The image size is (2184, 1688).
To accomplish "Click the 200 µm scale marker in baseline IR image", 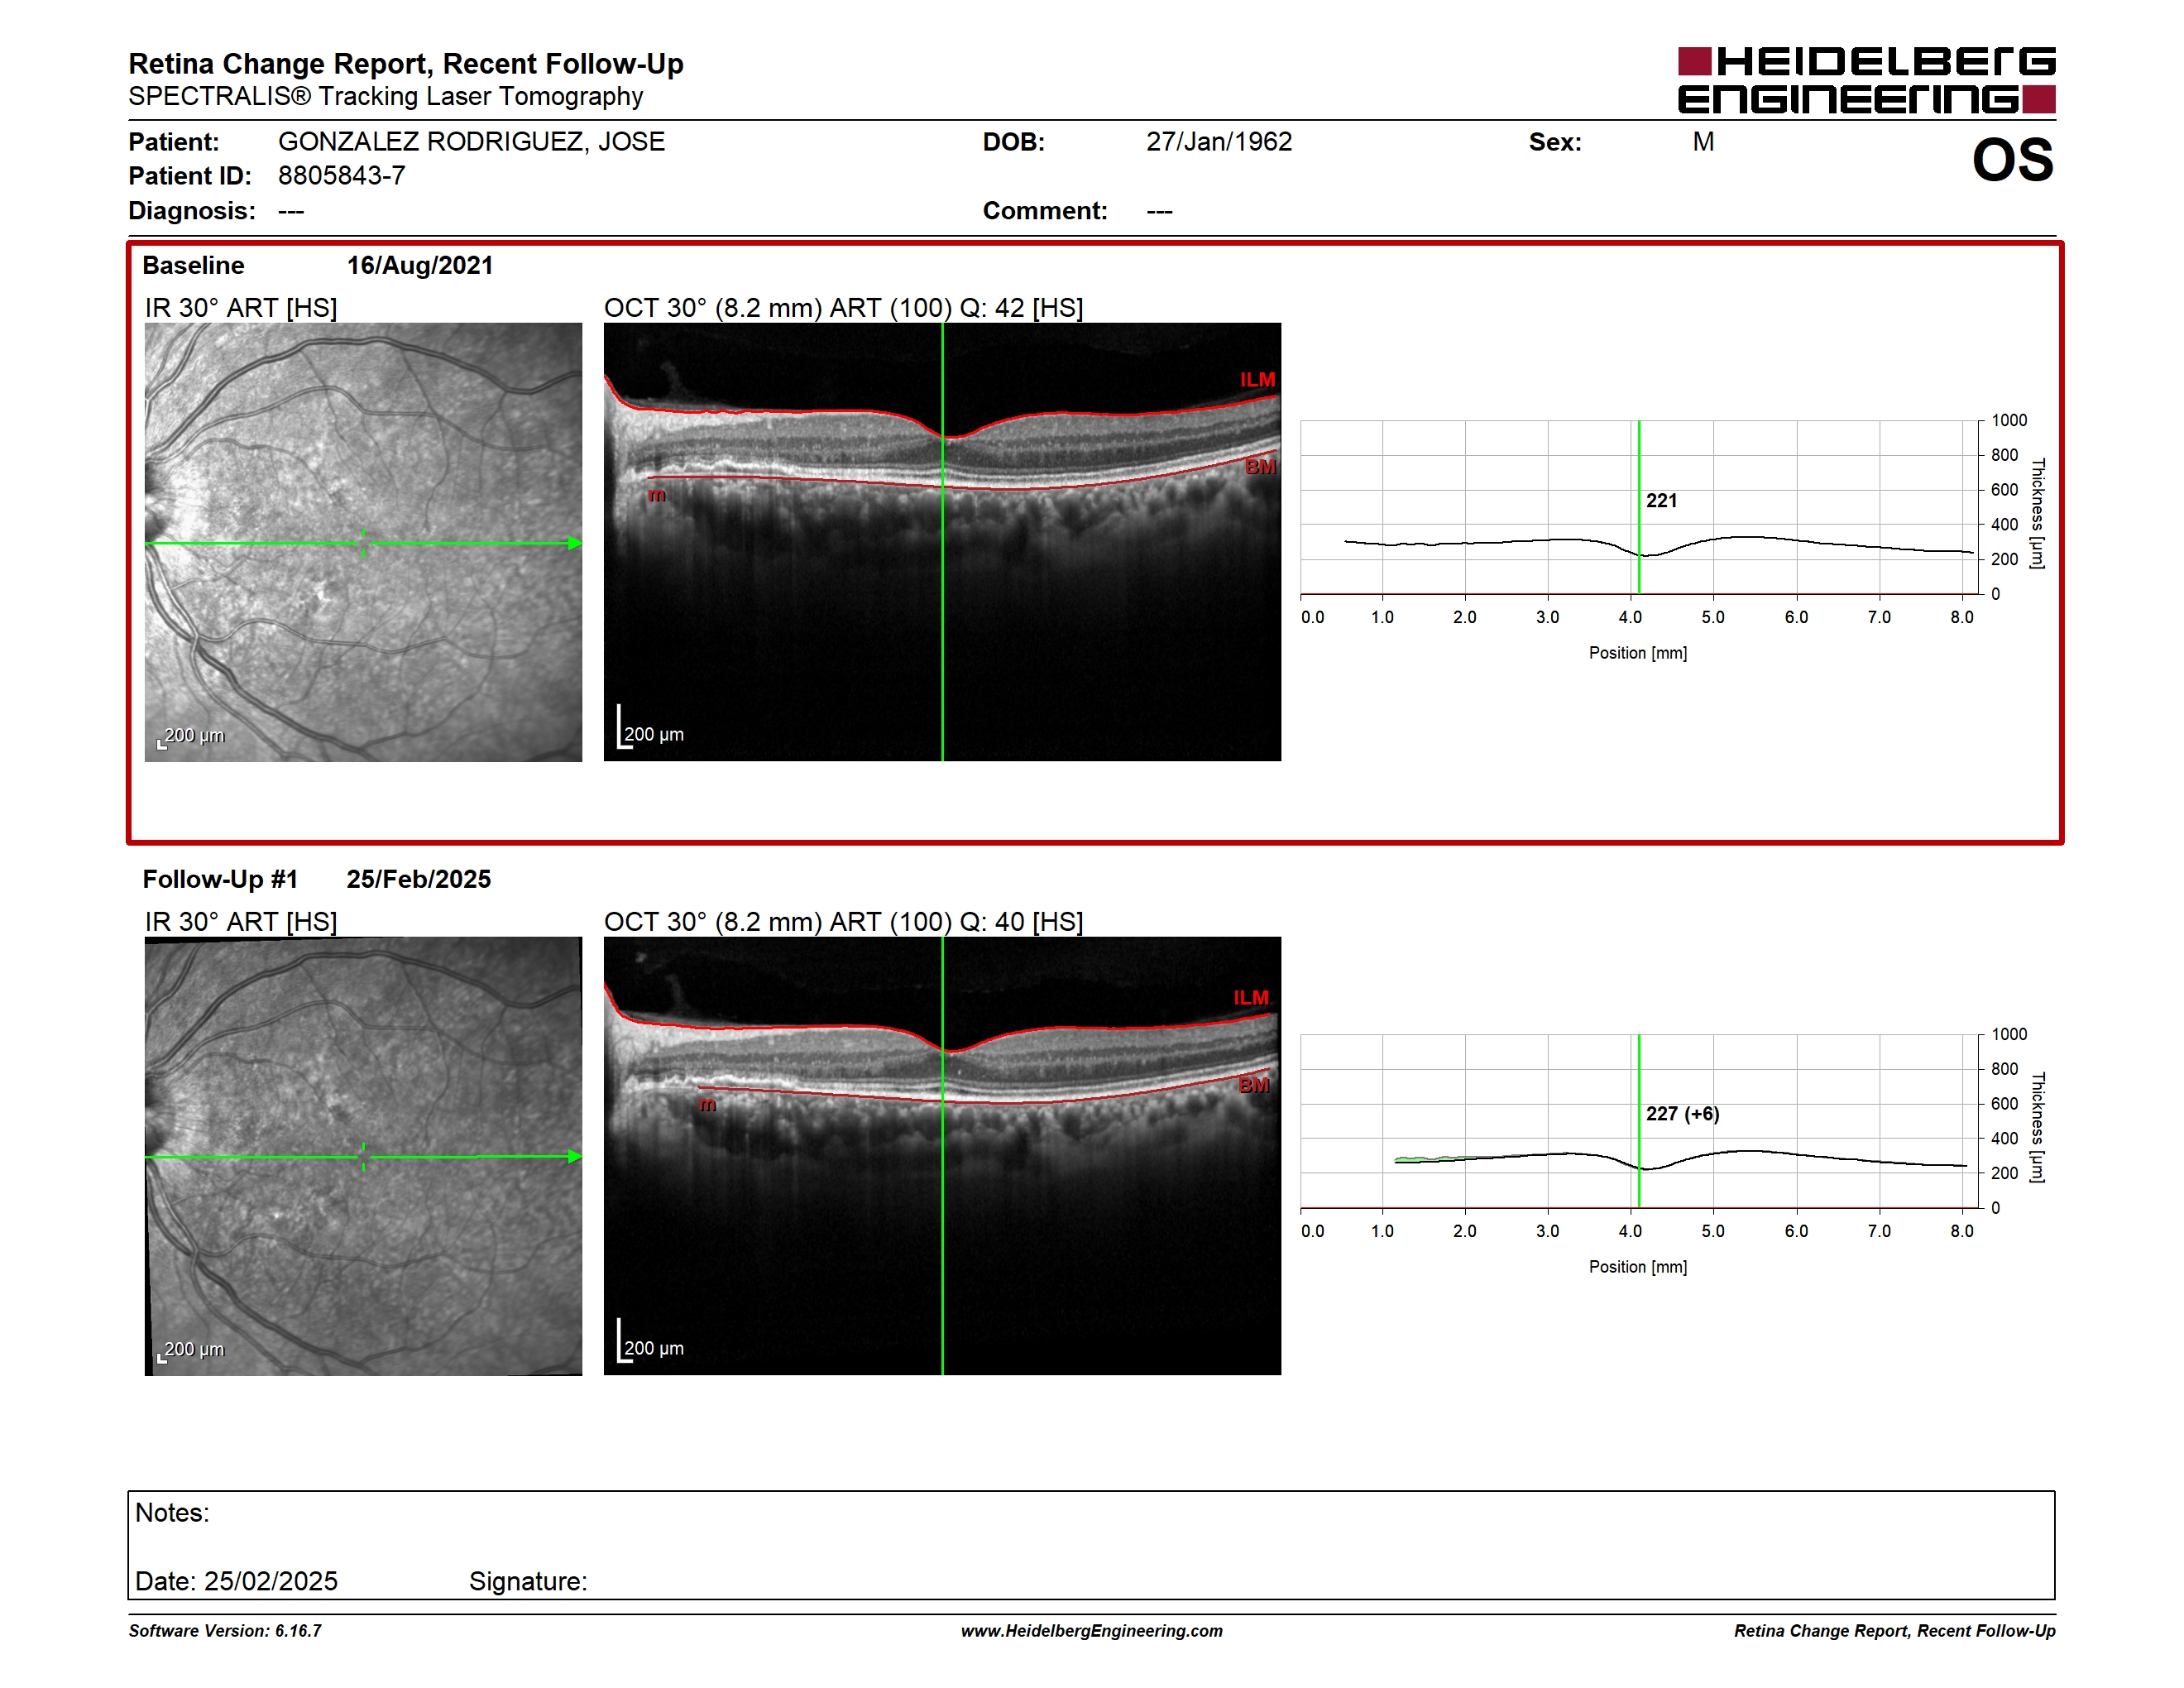I will click(191, 736).
